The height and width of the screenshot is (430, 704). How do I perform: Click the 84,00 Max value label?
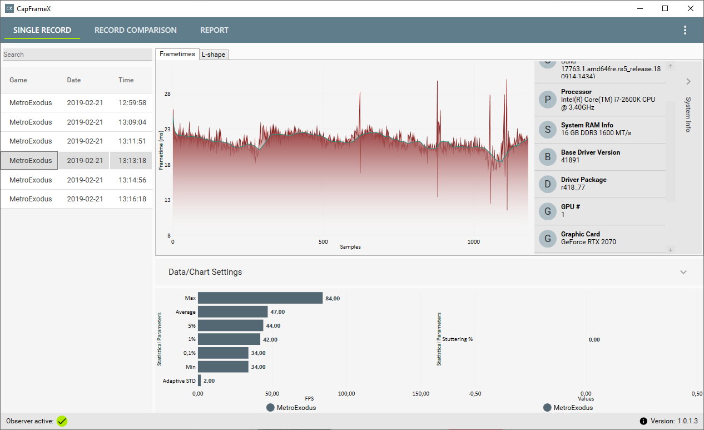(333, 298)
